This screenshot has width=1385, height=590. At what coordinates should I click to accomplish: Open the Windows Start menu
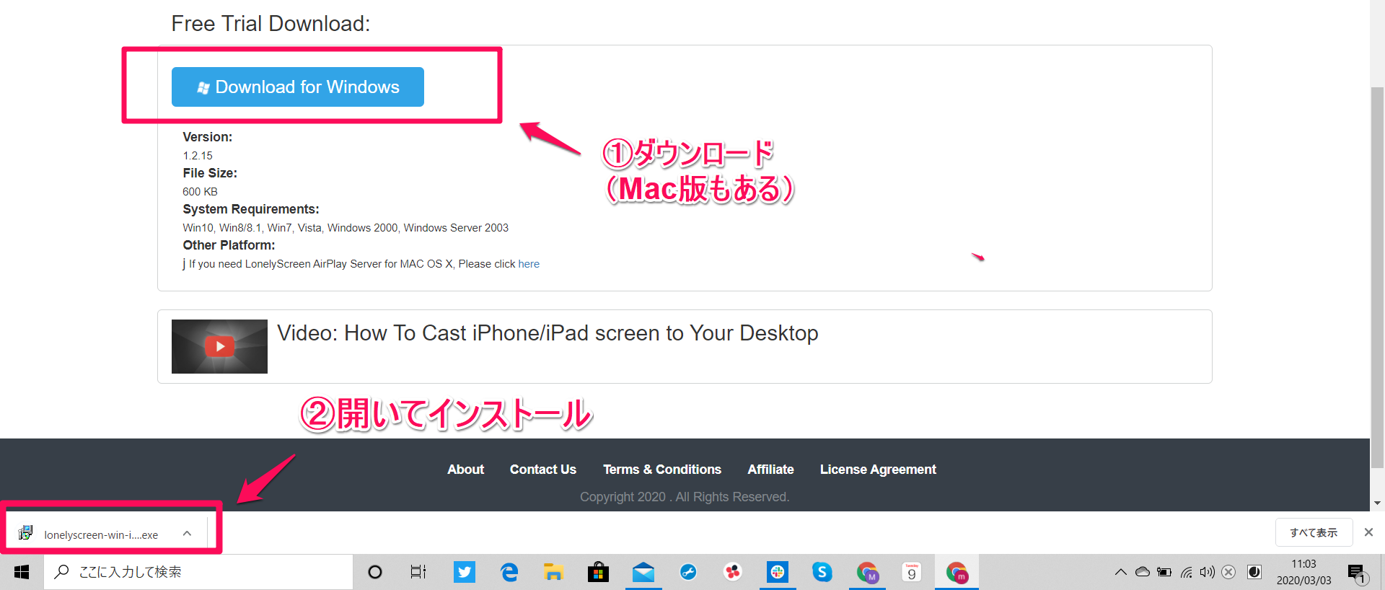click(x=22, y=572)
